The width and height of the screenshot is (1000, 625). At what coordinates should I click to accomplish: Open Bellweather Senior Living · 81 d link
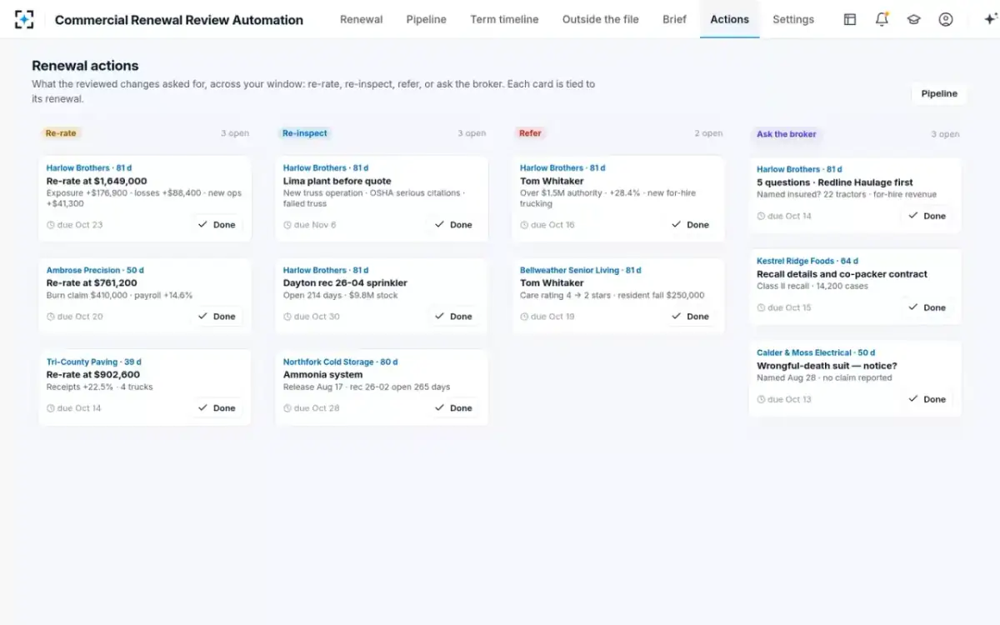[x=581, y=270]
